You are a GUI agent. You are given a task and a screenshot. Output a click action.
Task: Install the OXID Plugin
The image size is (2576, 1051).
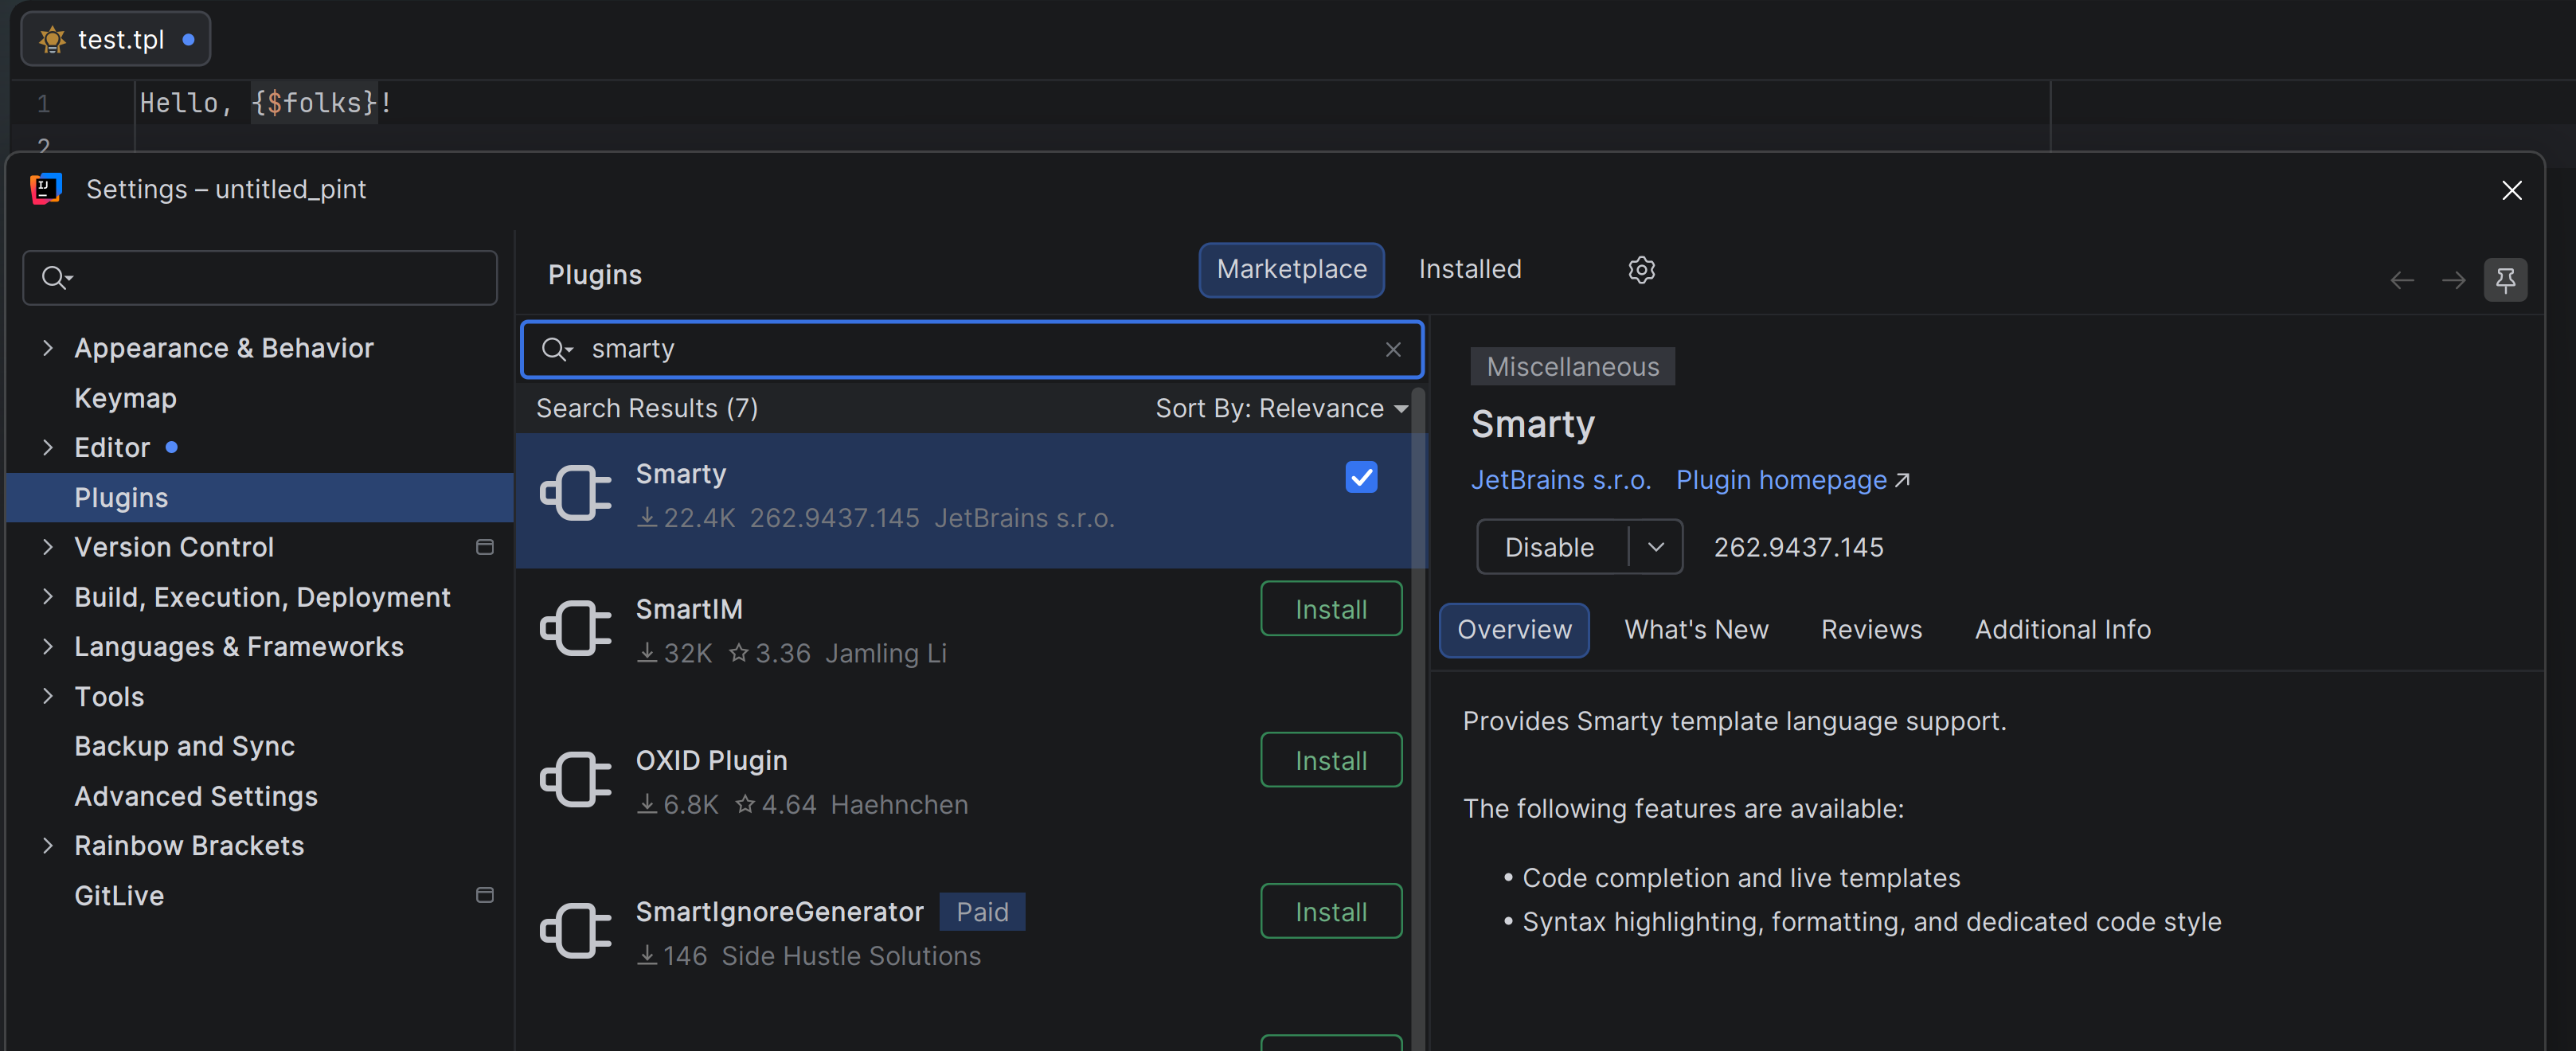1331,760
